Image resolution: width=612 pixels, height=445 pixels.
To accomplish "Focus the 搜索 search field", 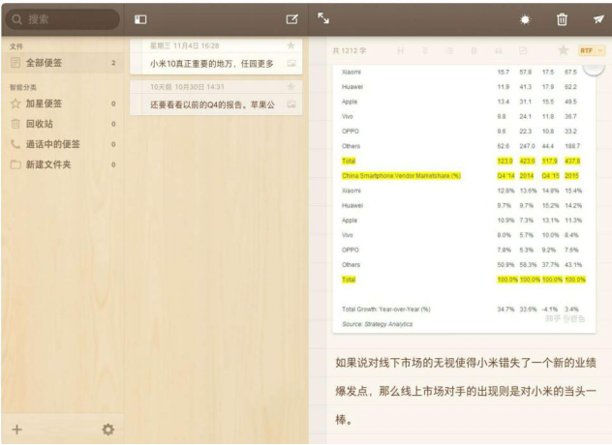I will [62, 19].
